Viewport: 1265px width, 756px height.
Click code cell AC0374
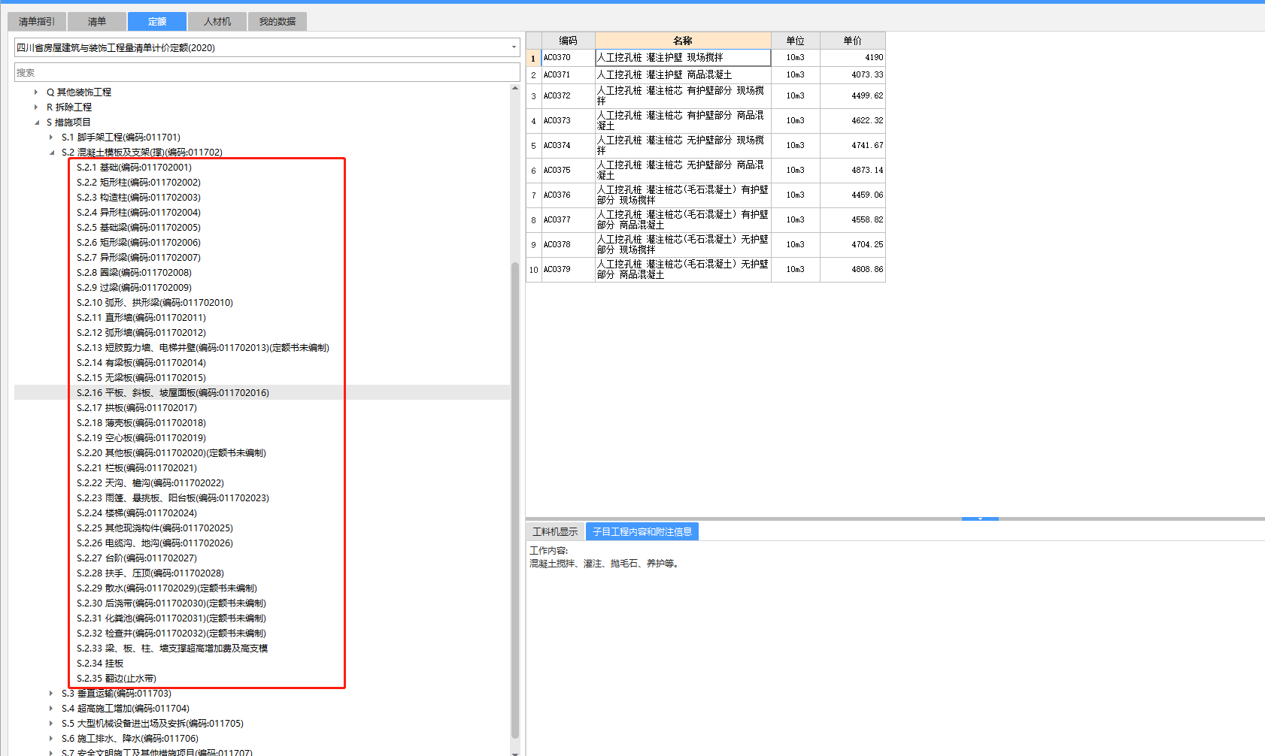point(568,146)
